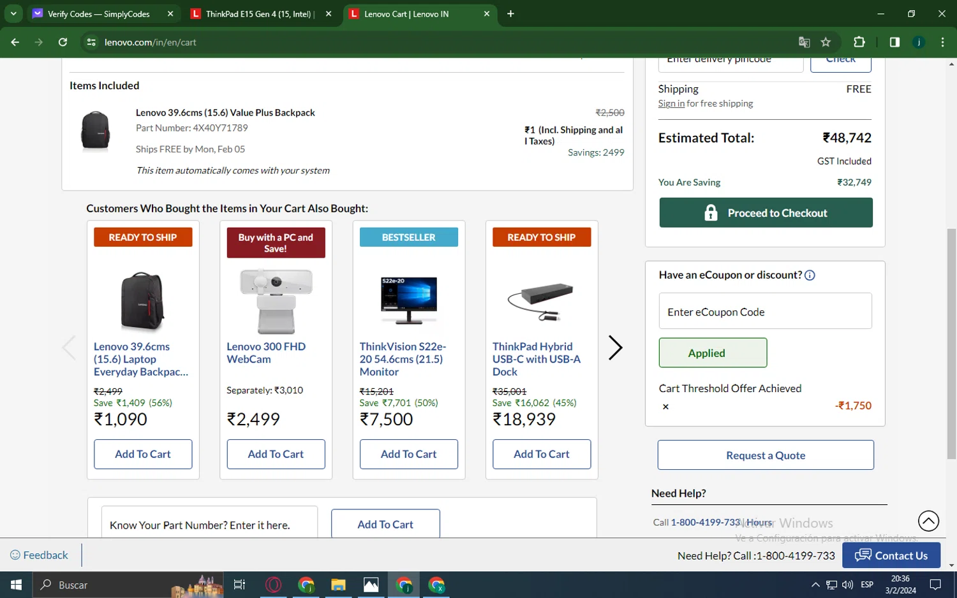Open the site information icon in address bar

[x=91, y=42]
